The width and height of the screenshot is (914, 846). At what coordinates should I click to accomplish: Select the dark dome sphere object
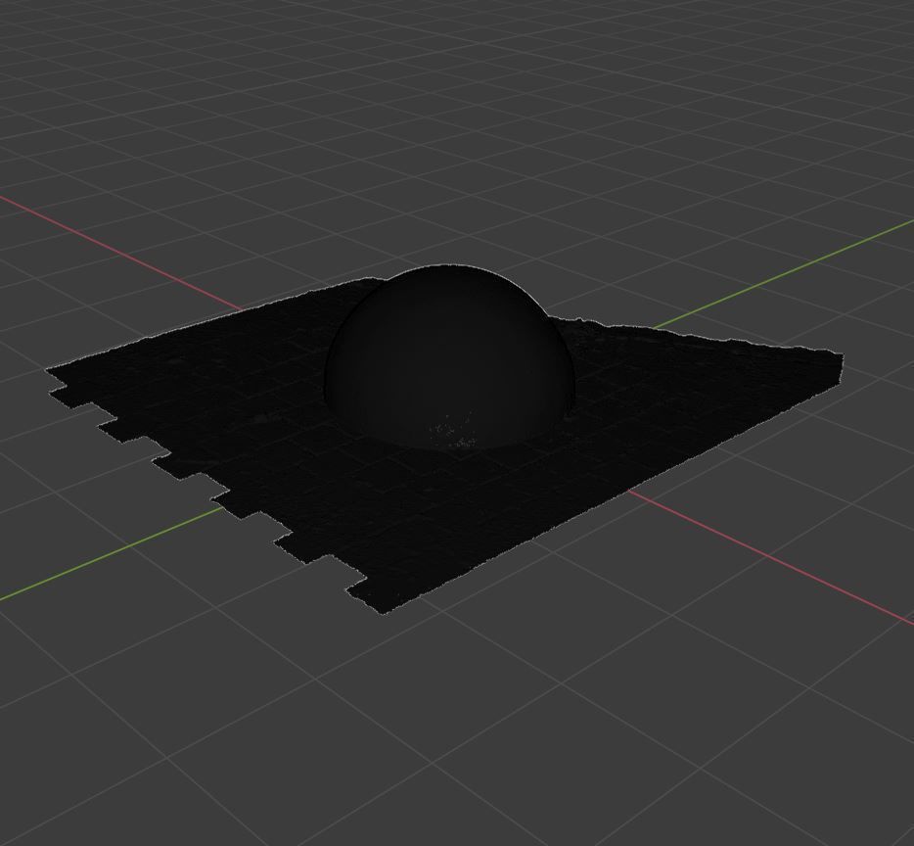click(x=449, y=355)
